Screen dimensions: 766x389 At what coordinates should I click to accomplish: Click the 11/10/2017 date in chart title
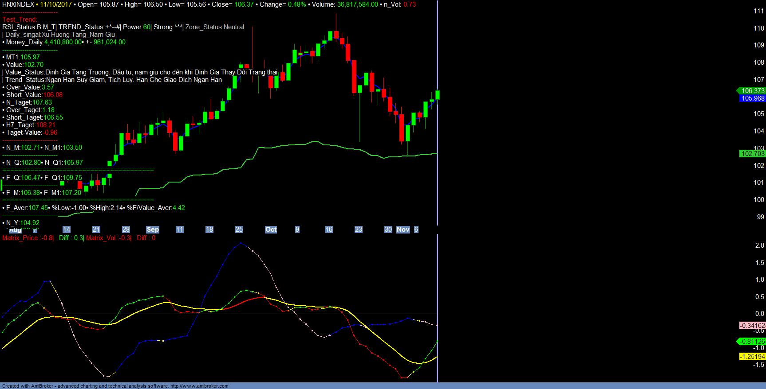coord(56,4)
